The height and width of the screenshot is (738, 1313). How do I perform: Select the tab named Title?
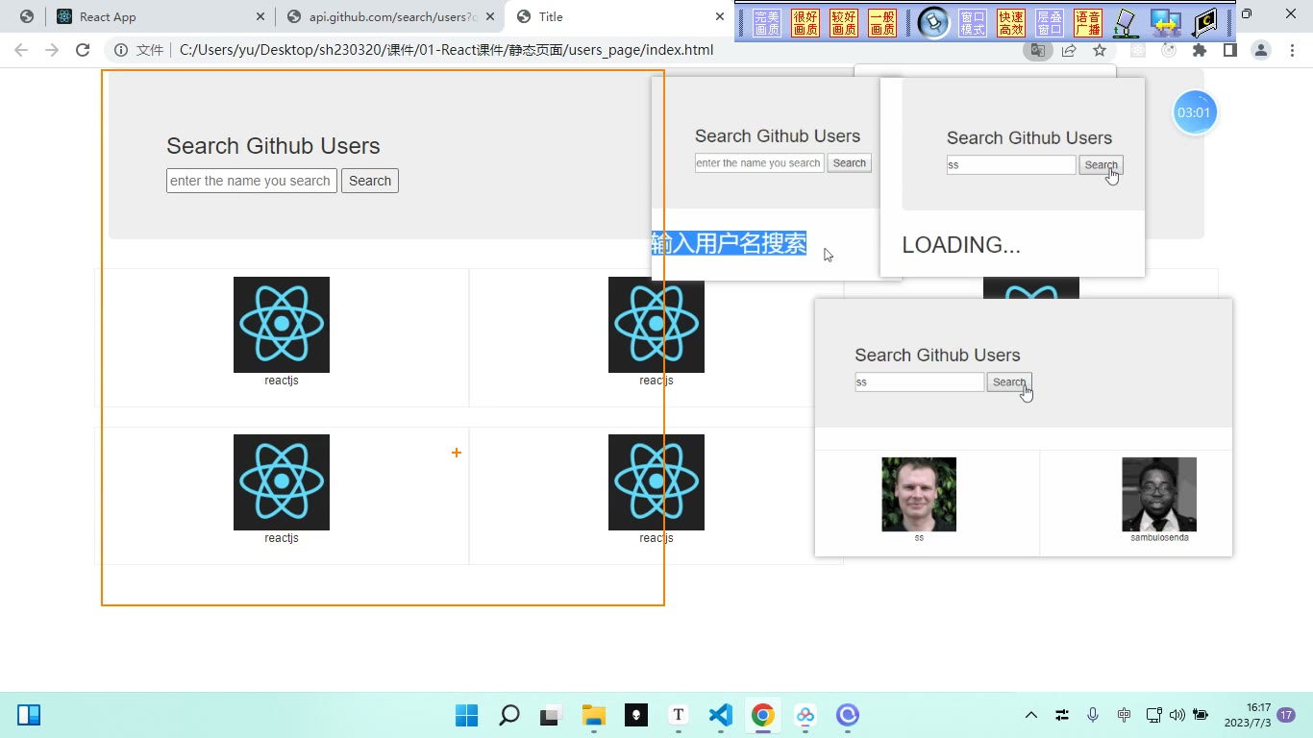(x=615, y=16)
